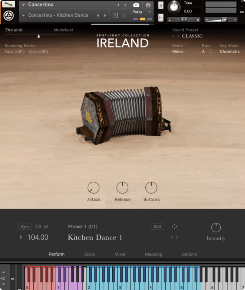This screenshot has width=245, height=290.
Task: Select previous snapshot beside Kitchen Dance
Action: coord(98,15)
